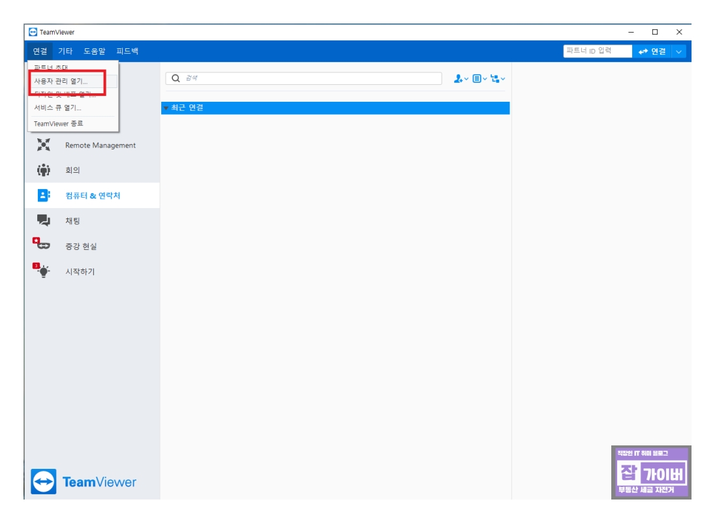Open the 도움말 menu
This screenshot has height=523, width=715.
click(x=95, y=51)
